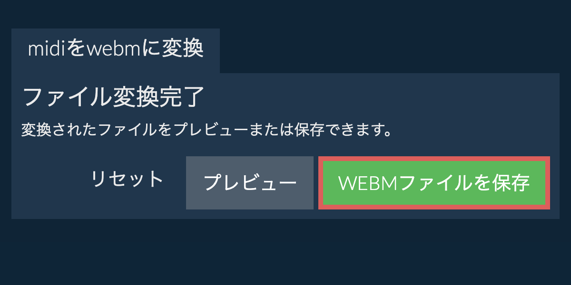The height and width of the screenshot is (285, 571).
Task: Click the word WEBM on the save button
Action: tap(368, 183)
